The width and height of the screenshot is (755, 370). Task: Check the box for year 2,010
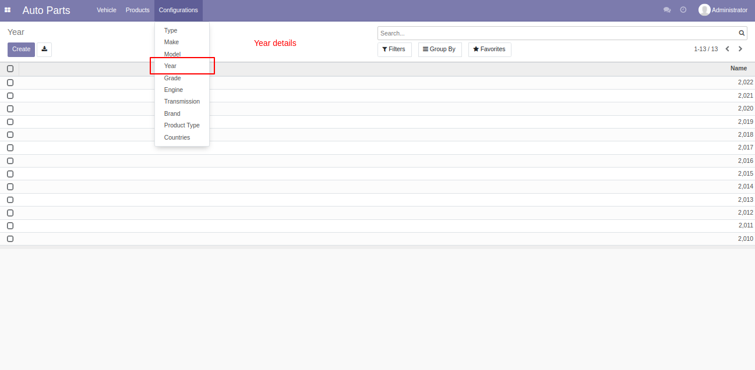(x=10, y=239)
